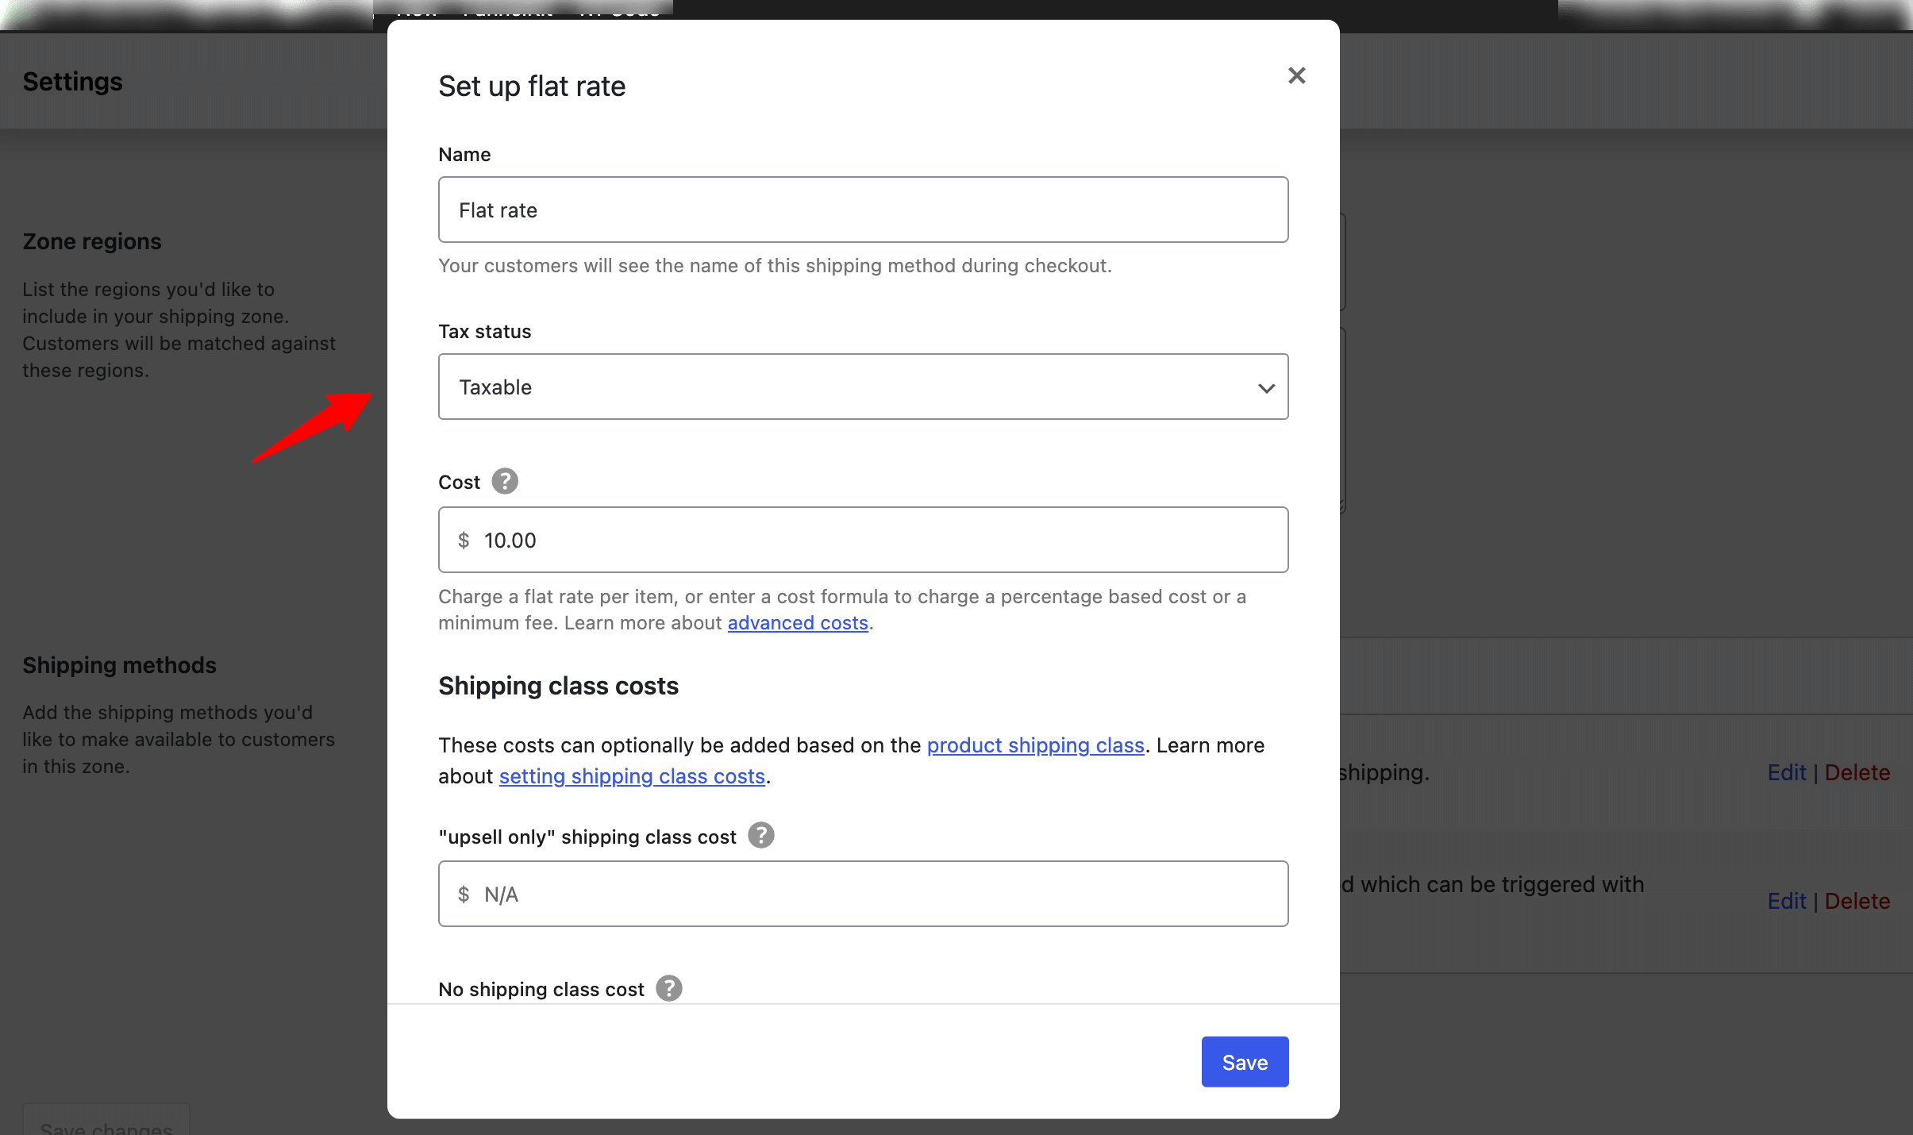Open the product shipping class link
The width and height of the screenshot is (1913, 1135).
(1035, 745)
